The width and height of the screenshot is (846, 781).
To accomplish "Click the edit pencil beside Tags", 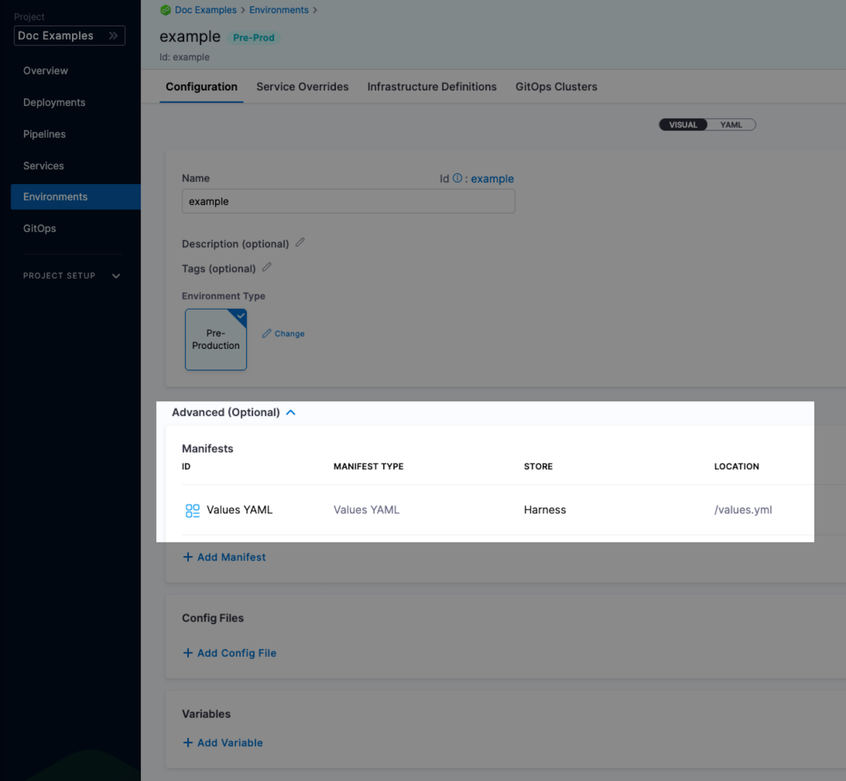I will (x=267, y=267).
